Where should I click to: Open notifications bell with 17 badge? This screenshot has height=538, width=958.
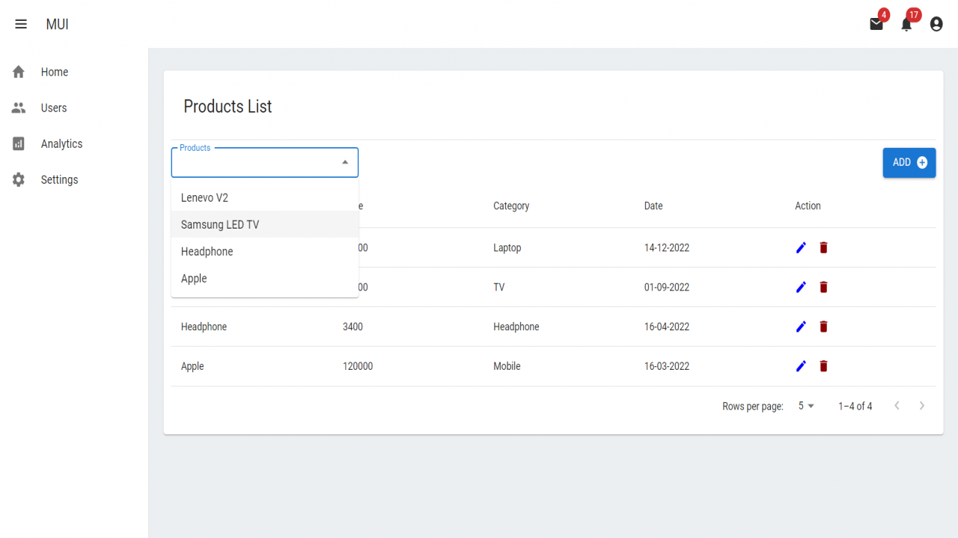click(906, 24)
